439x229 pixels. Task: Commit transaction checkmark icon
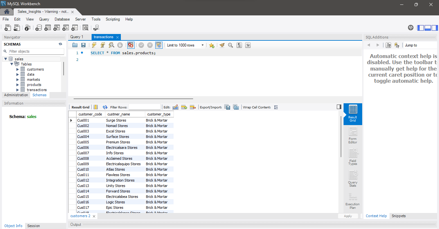141,45
